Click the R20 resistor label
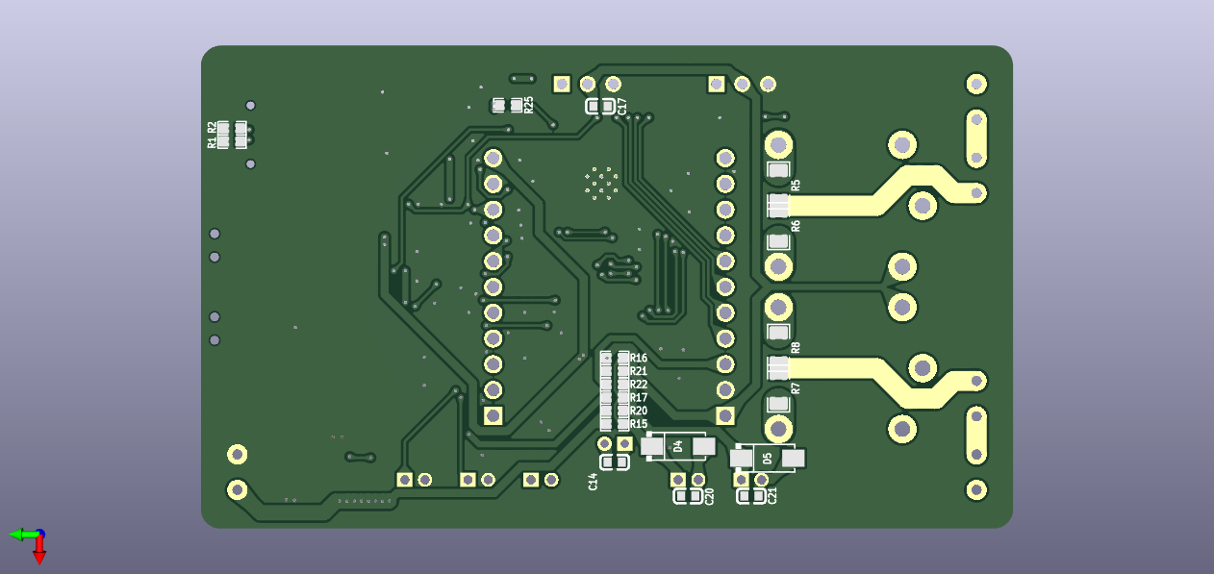 pyautogui.click(x=639, y=411)
